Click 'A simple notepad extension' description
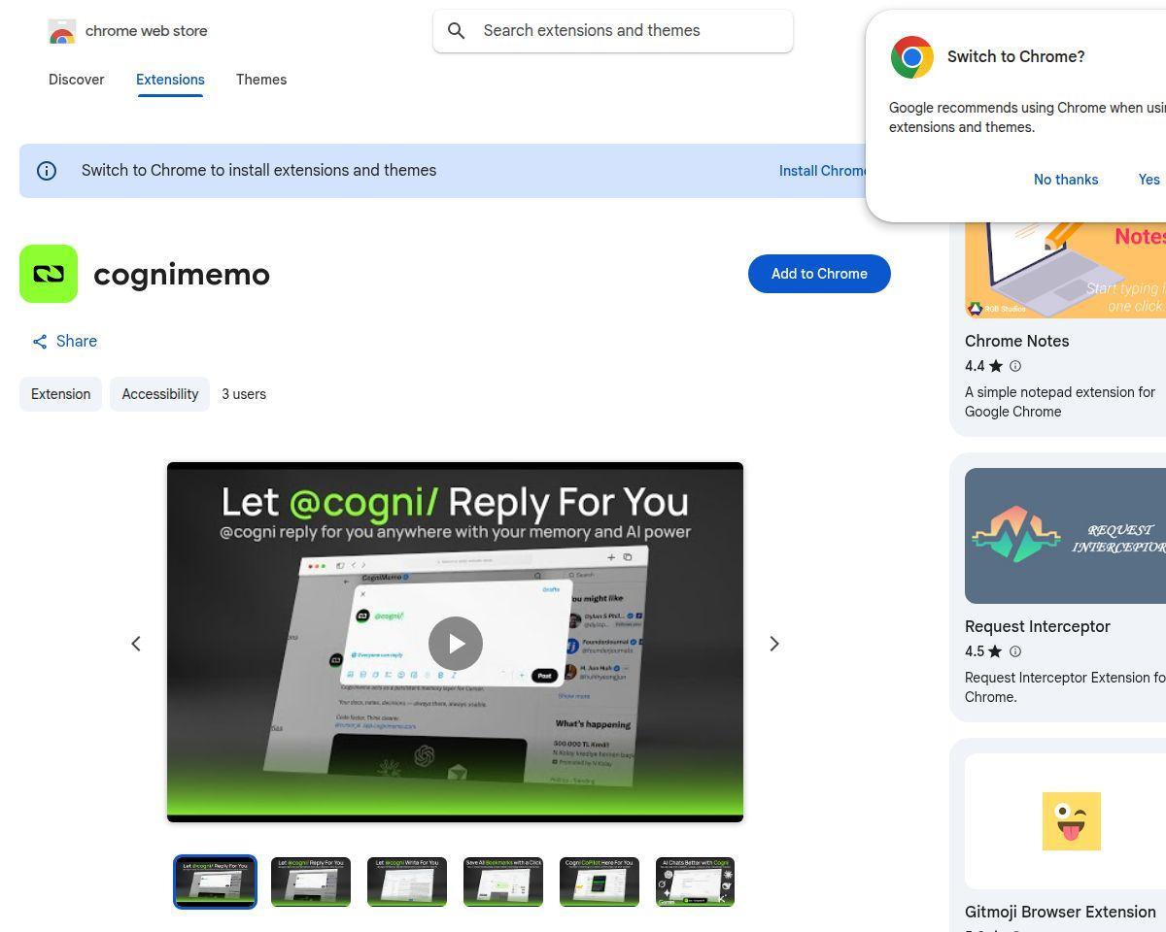The width and height of the screenshot is (1166, 932). pos(1060,402)
